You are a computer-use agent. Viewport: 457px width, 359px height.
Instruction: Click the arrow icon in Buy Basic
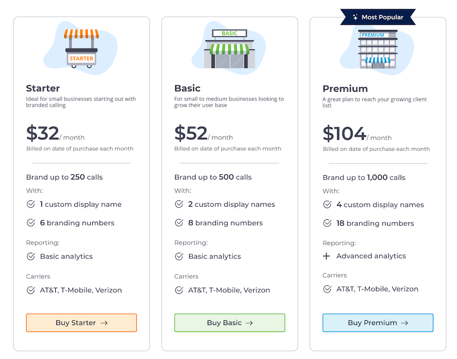tap(249, 323)
